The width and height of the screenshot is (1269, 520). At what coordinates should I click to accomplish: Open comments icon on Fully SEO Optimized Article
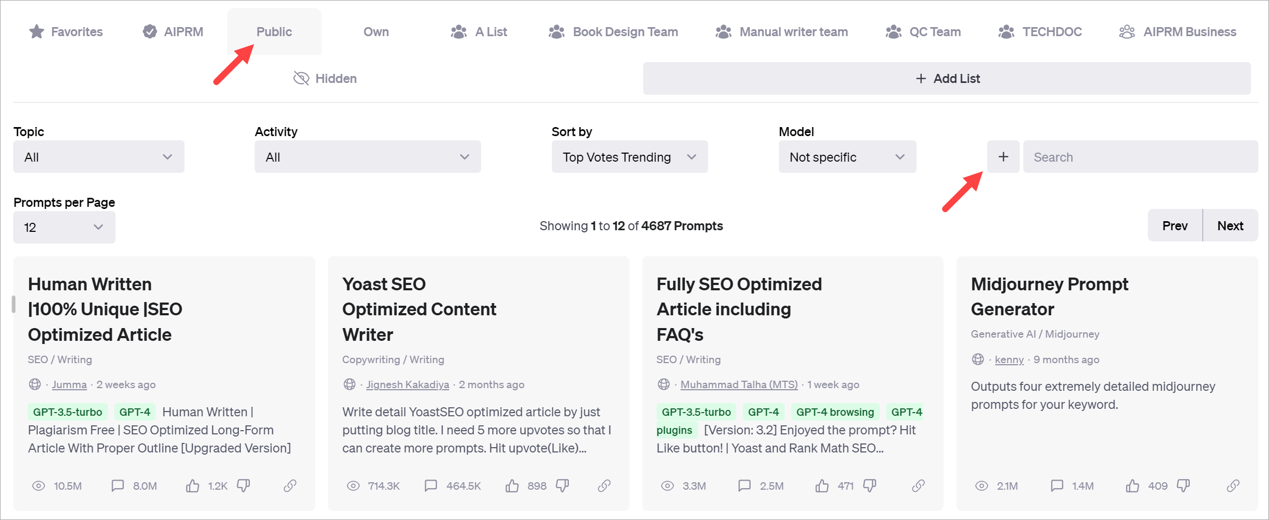click(744, 485)
